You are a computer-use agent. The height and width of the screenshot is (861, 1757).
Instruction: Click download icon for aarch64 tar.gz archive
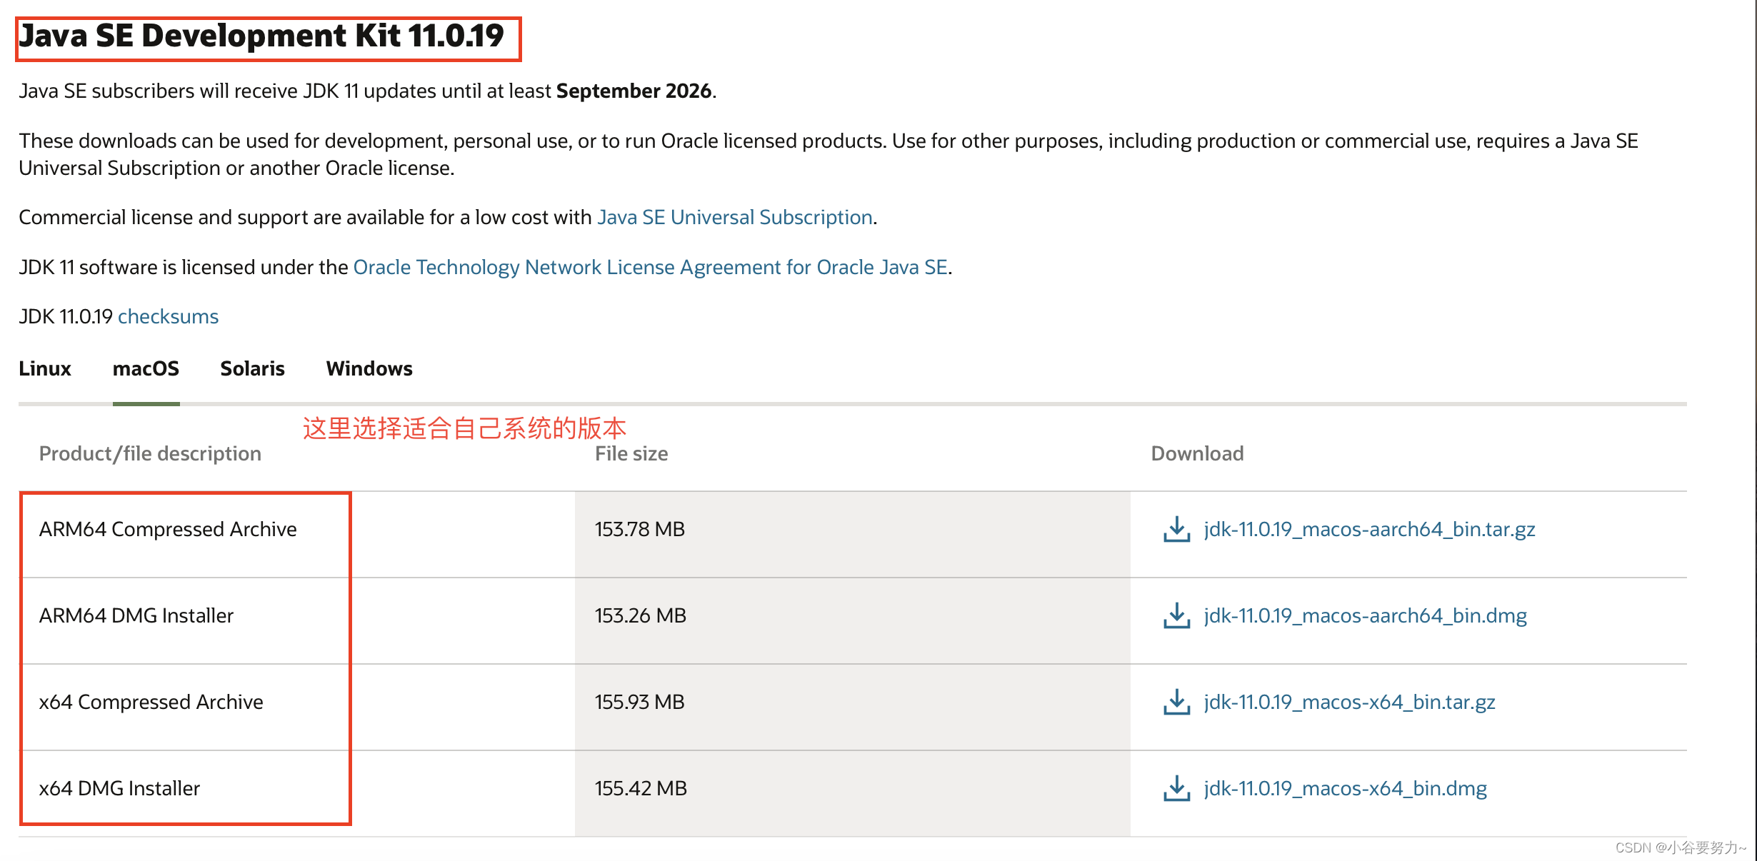[1176, 530]
